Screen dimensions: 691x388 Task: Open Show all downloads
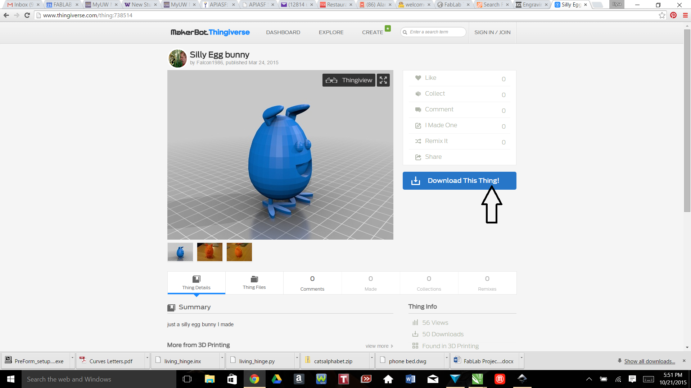(x=650, y=361)
